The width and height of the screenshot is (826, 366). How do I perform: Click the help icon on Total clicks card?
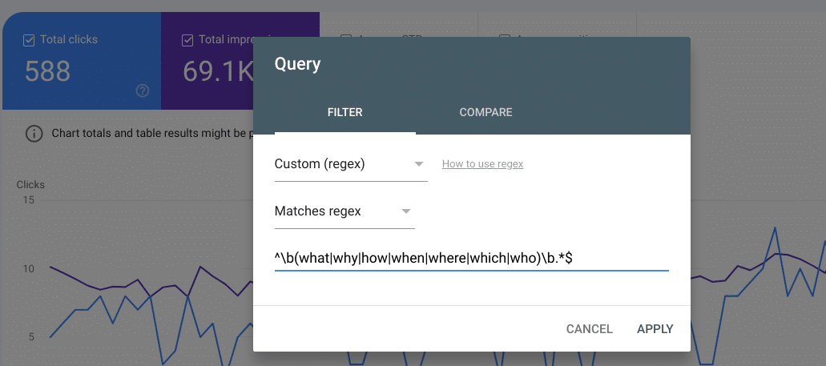click(x=143, y=90)
